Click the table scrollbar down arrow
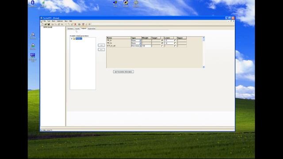The width and height of the screenshot is (283, 159). pos(203,67)
